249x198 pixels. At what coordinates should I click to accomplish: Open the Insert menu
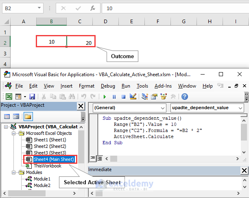pos(66,86)
